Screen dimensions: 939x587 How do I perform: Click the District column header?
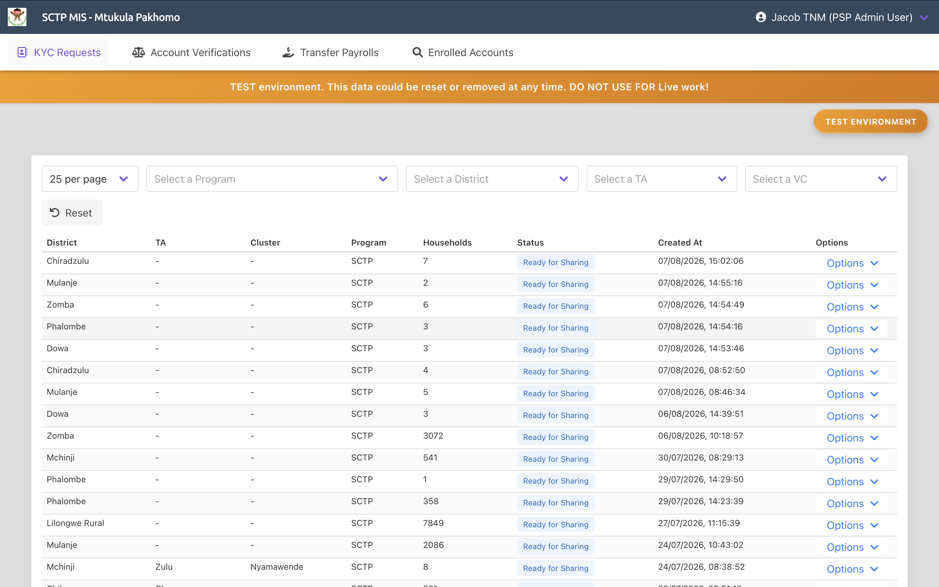click(62, 243)
